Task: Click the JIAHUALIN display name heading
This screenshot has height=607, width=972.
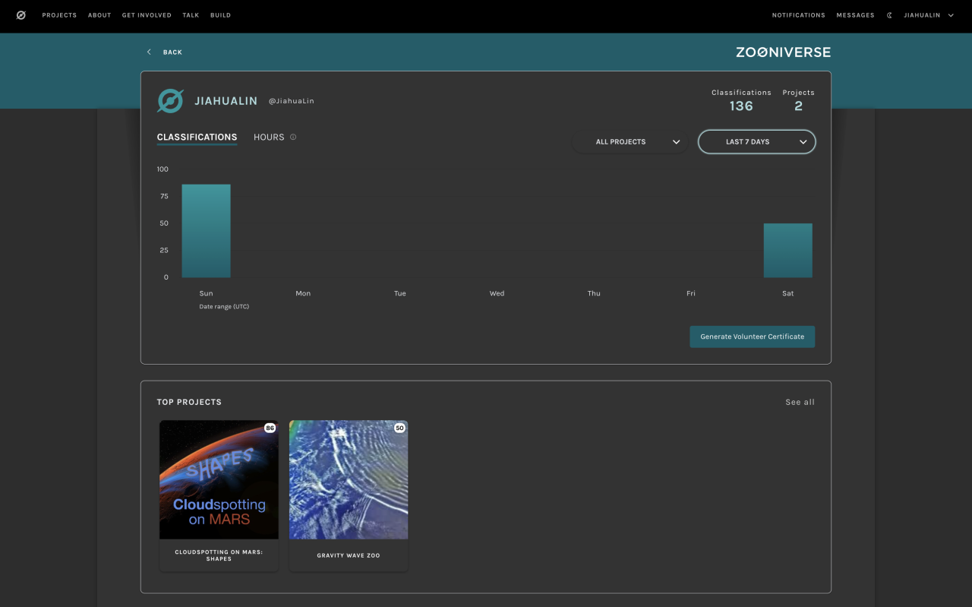Action: click(226, 101)
